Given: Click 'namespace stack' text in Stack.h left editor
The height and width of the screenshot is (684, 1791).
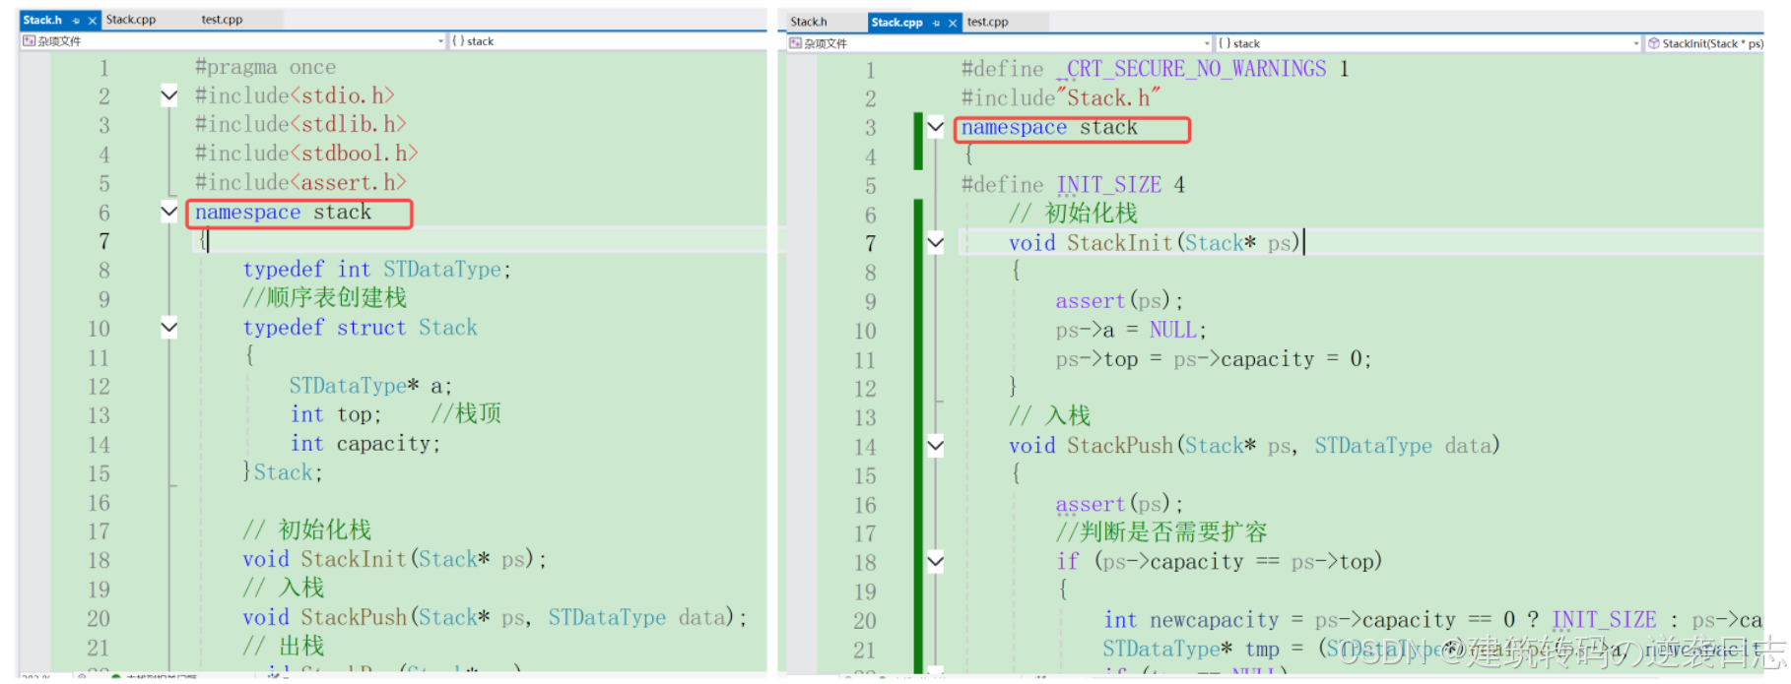Looking at the screenshot, I should coord(283,213).
